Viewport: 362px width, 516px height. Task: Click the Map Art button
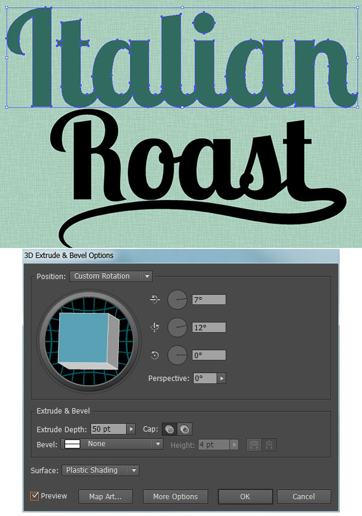tap(106, 497)
